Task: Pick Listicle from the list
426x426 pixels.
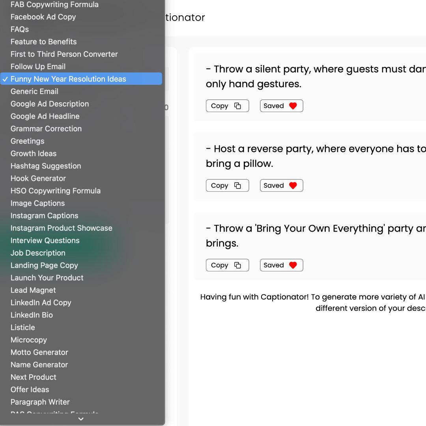Action: (81, 327)
